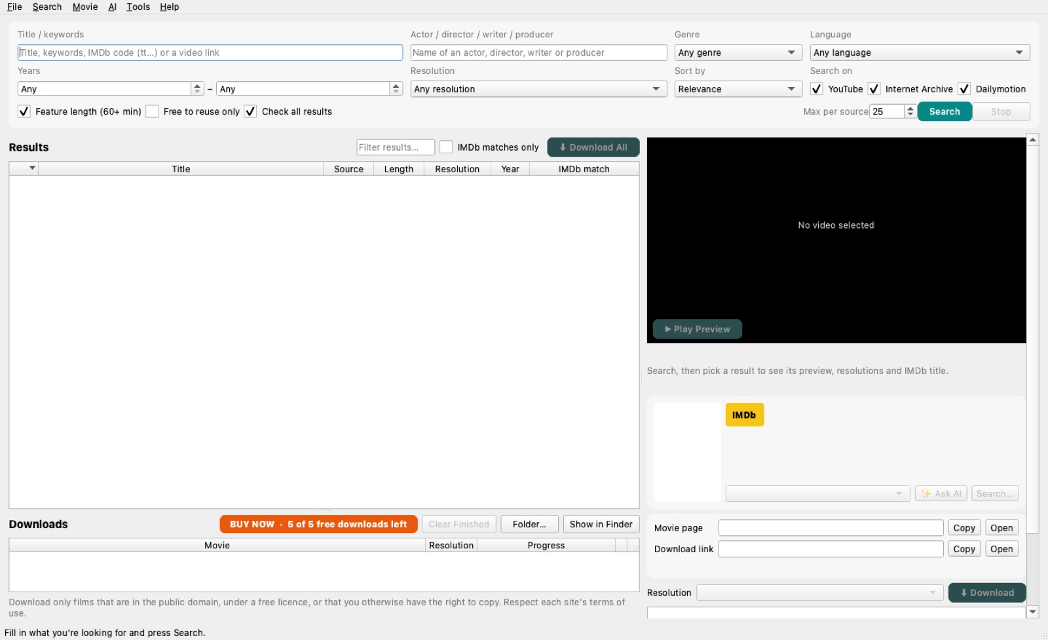This screenshot has width=1048, height=640.
Task: Open the AI menu
Action: click(113, 7)
